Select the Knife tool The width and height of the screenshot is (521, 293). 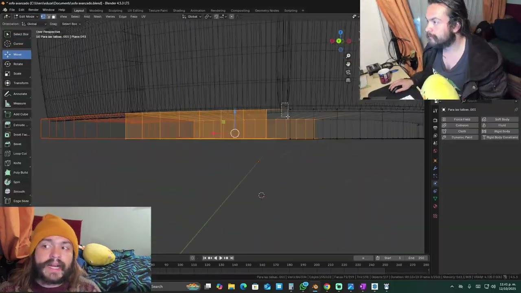17,163
